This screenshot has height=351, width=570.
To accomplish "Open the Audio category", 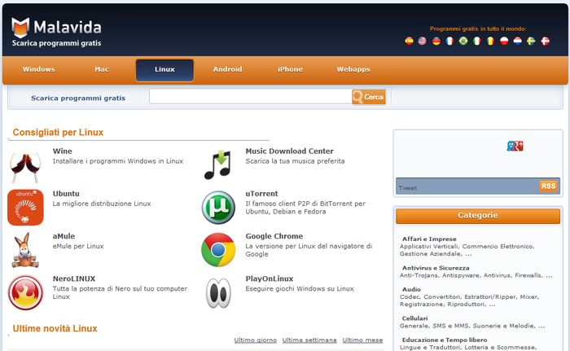I will 411,289.
